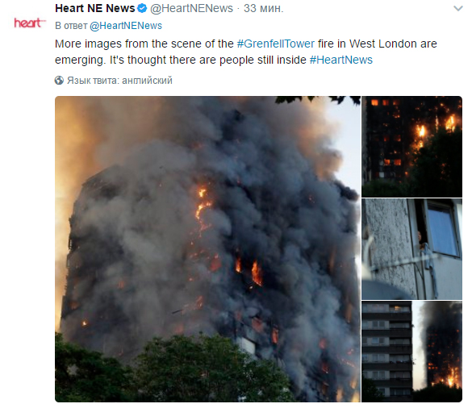Open the #GrenfellTower hashtag
The height and width of the screenshot is (408, 472).
276,44
